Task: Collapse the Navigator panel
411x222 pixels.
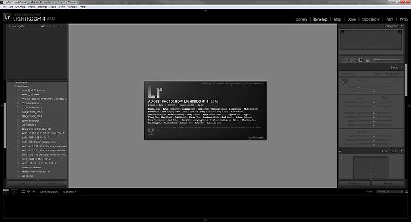Action: click(9, 26)
